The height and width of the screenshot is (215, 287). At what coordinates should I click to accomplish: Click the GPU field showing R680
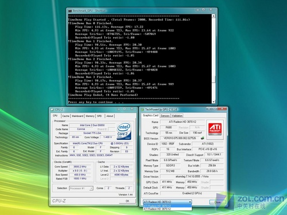click(169, 127)
